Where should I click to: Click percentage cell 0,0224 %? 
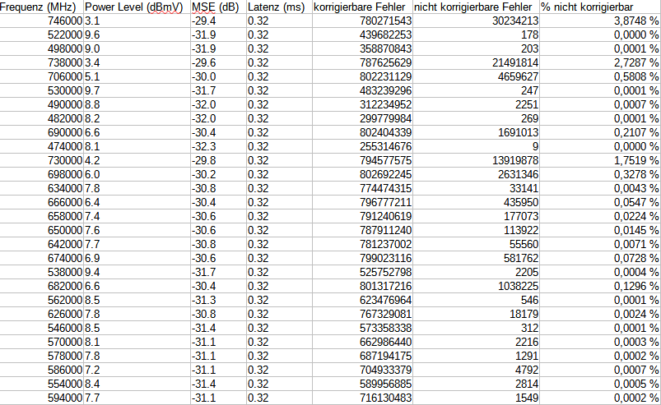[600, 217]
